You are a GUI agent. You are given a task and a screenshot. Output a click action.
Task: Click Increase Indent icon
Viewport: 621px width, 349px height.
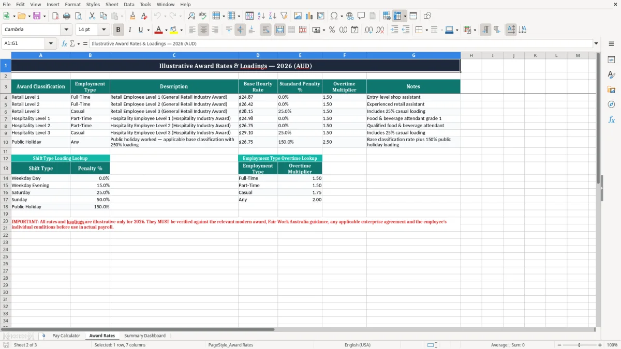tap(394, 30)
